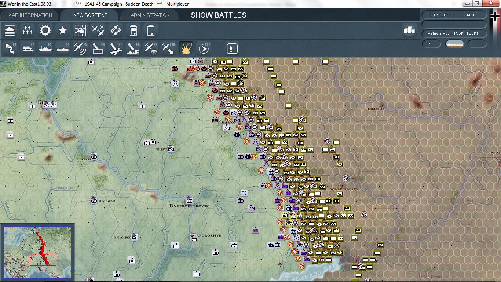Click the F12 end turn button
The image size is (501, 282).
(204, 48)
